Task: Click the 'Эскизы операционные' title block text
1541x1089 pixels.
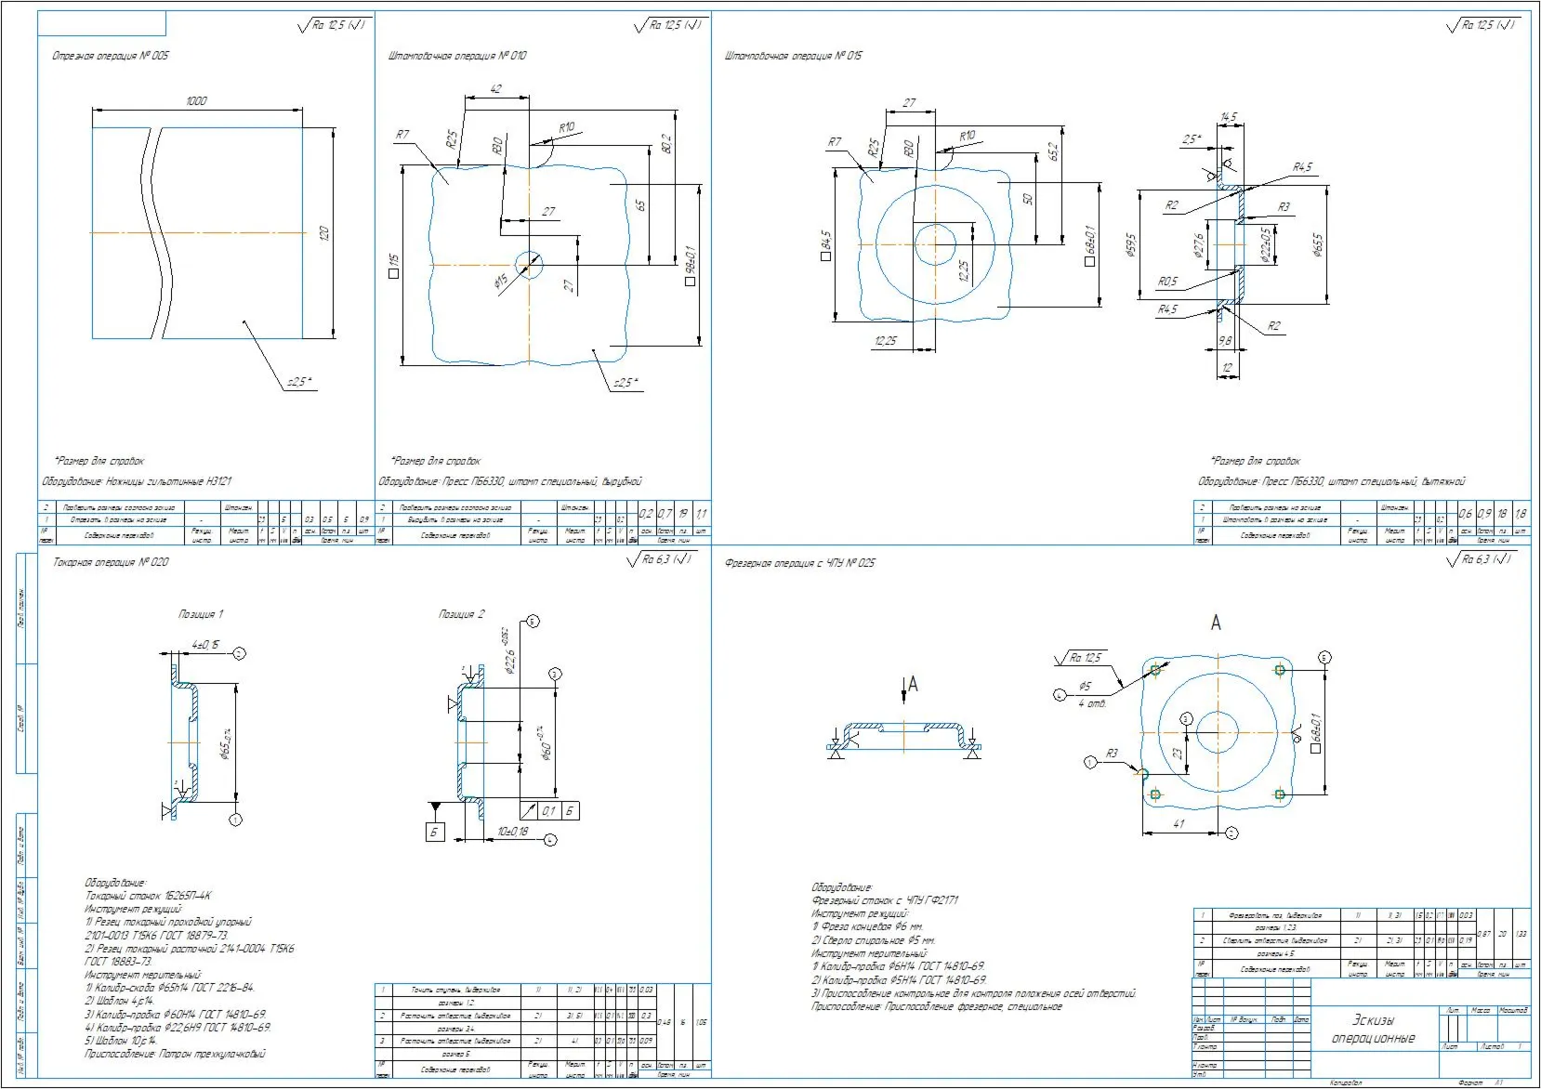Action: pos(1373,1029)
